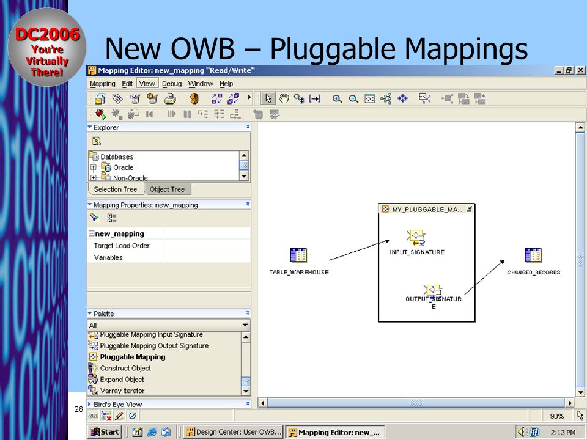This screenshot has height=440, width=587.
Task: Click the bracketed arrow navigate icon
Action: point(314,99)
